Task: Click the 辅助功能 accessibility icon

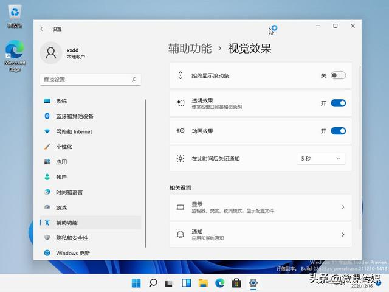Action: point(47,223)
